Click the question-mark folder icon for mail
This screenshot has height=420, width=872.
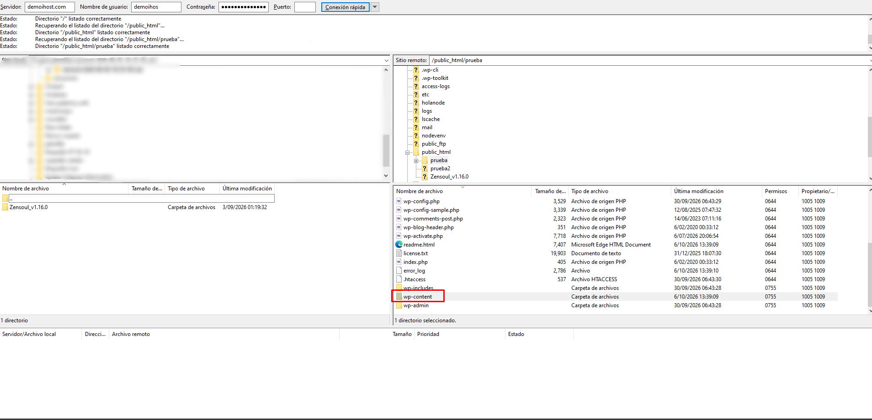416,127
